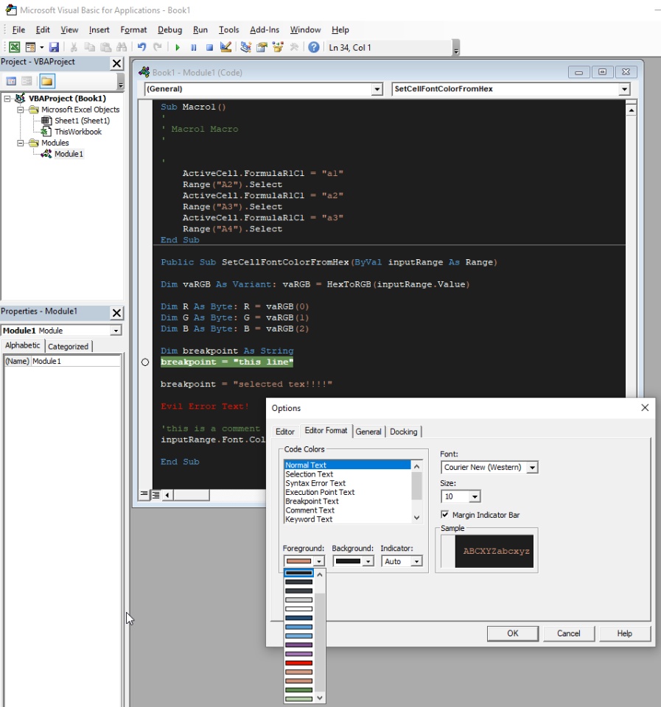Screen dimensions: 661x707
Task: Click Cancel in the Options dialog
Action: point(568,633)
